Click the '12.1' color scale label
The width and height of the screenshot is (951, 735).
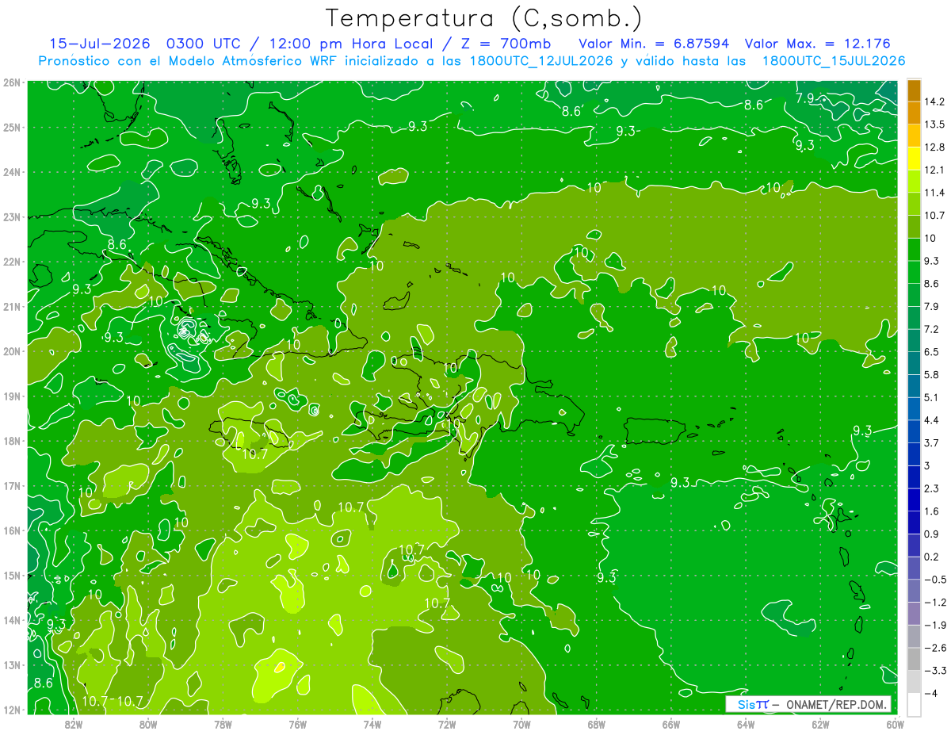pos(934,170)
